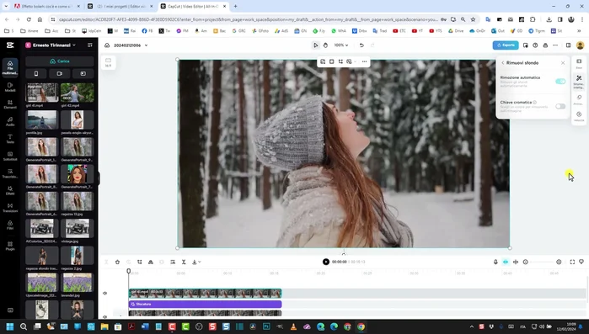The height and width of the screenshot is (334, 589).
Task: Open a new browser tab
Action: pyautogui.click(x=236, y=7)
